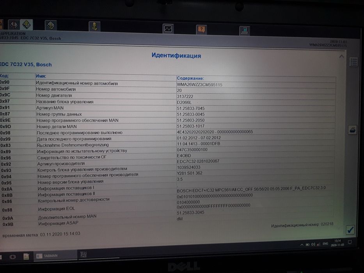Select MAN part number 51.25803-1017
364x273 pixels.
[x=191, y=126]
